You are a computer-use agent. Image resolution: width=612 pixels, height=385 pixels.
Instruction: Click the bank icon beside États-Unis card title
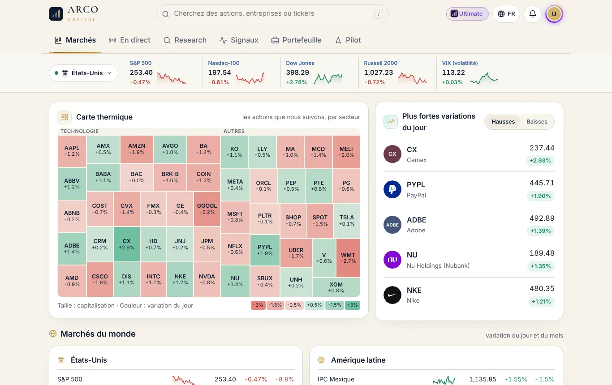coord(61,360)
